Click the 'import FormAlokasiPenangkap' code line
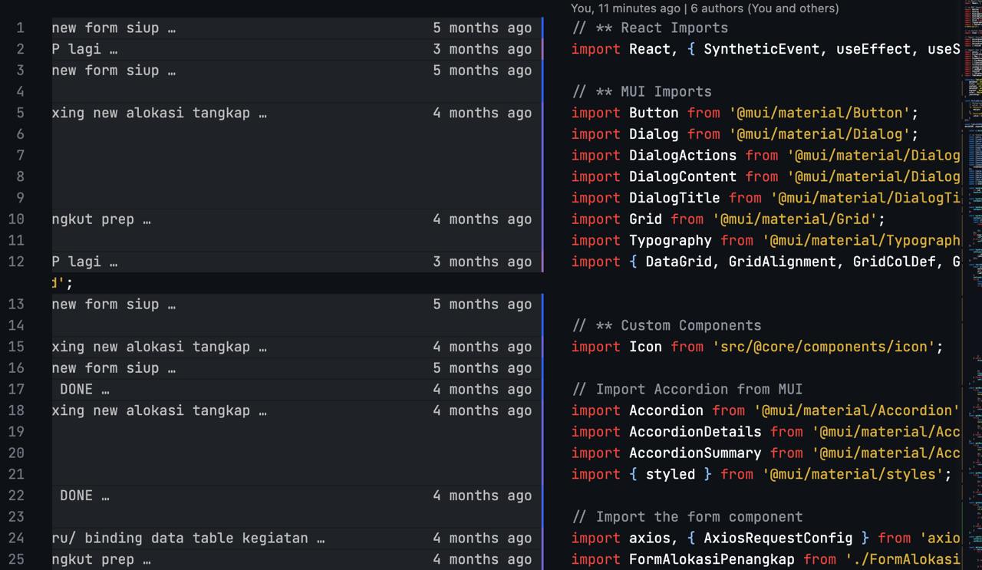The height and width of the screenshot is (570, 982). (766, 559)
